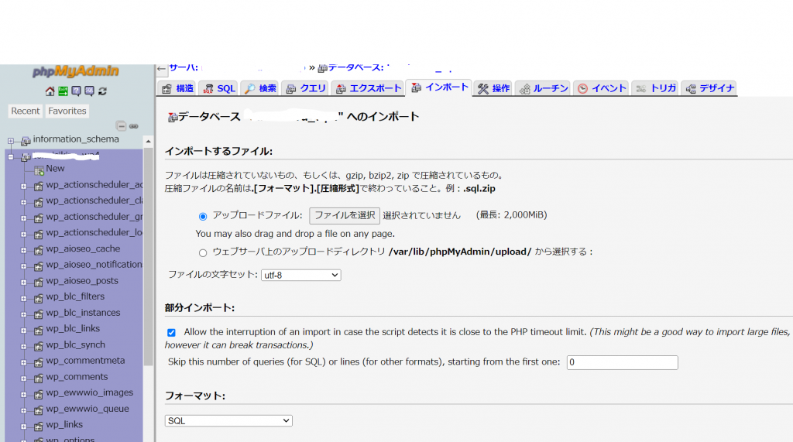Select the web server upload directory radio option
The image size is (793, 442).
pyautogui.click(x=203, y=253)
